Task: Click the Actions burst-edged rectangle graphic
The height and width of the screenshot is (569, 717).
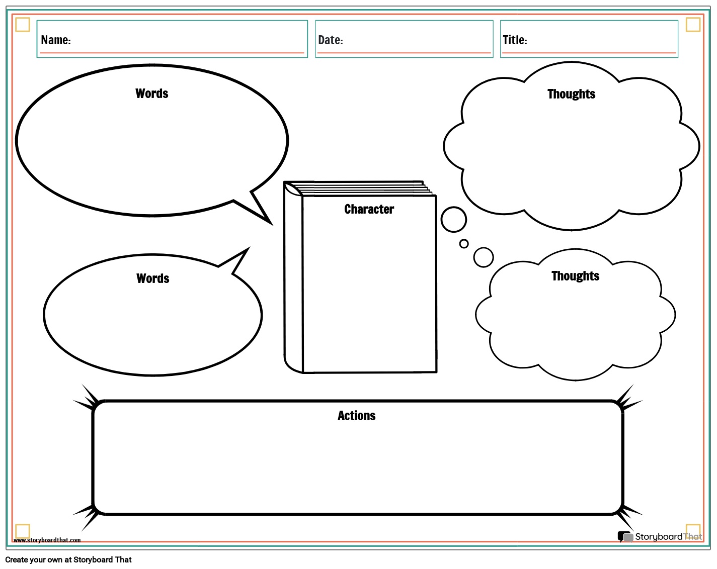Action: click(357, 457)
